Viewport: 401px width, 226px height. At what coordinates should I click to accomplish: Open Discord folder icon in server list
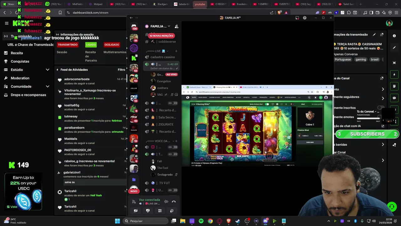click(134, 180)
